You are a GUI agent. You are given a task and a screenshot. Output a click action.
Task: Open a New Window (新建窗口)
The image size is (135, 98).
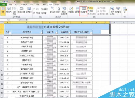71,10
